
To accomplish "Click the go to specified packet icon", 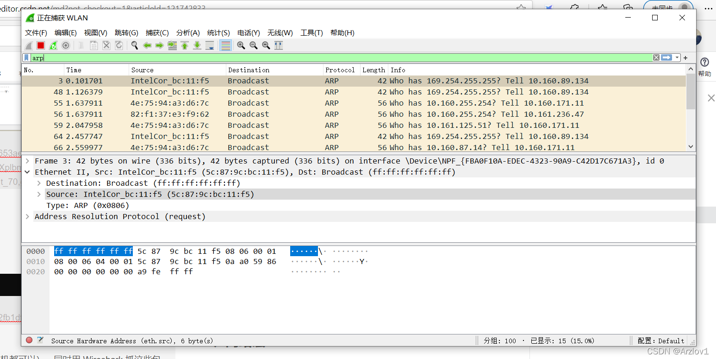I will click(172, 45).
